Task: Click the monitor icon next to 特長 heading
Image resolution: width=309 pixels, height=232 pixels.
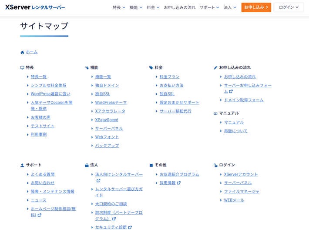Action: 22,68
